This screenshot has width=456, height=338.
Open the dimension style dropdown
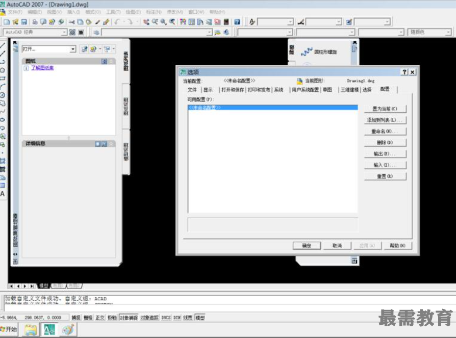[x=339, y=22]
